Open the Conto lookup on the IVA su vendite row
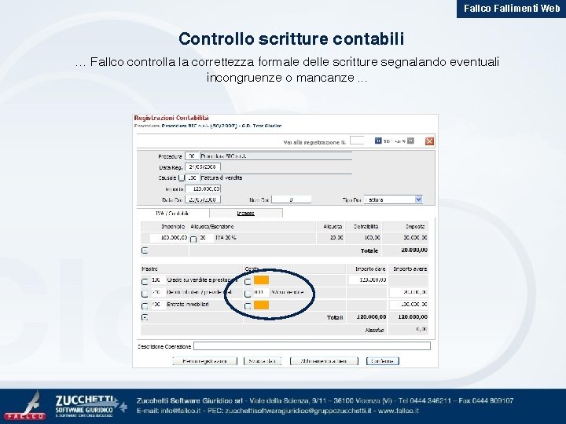This screenshot has width=566, height=424. (248, 294)
